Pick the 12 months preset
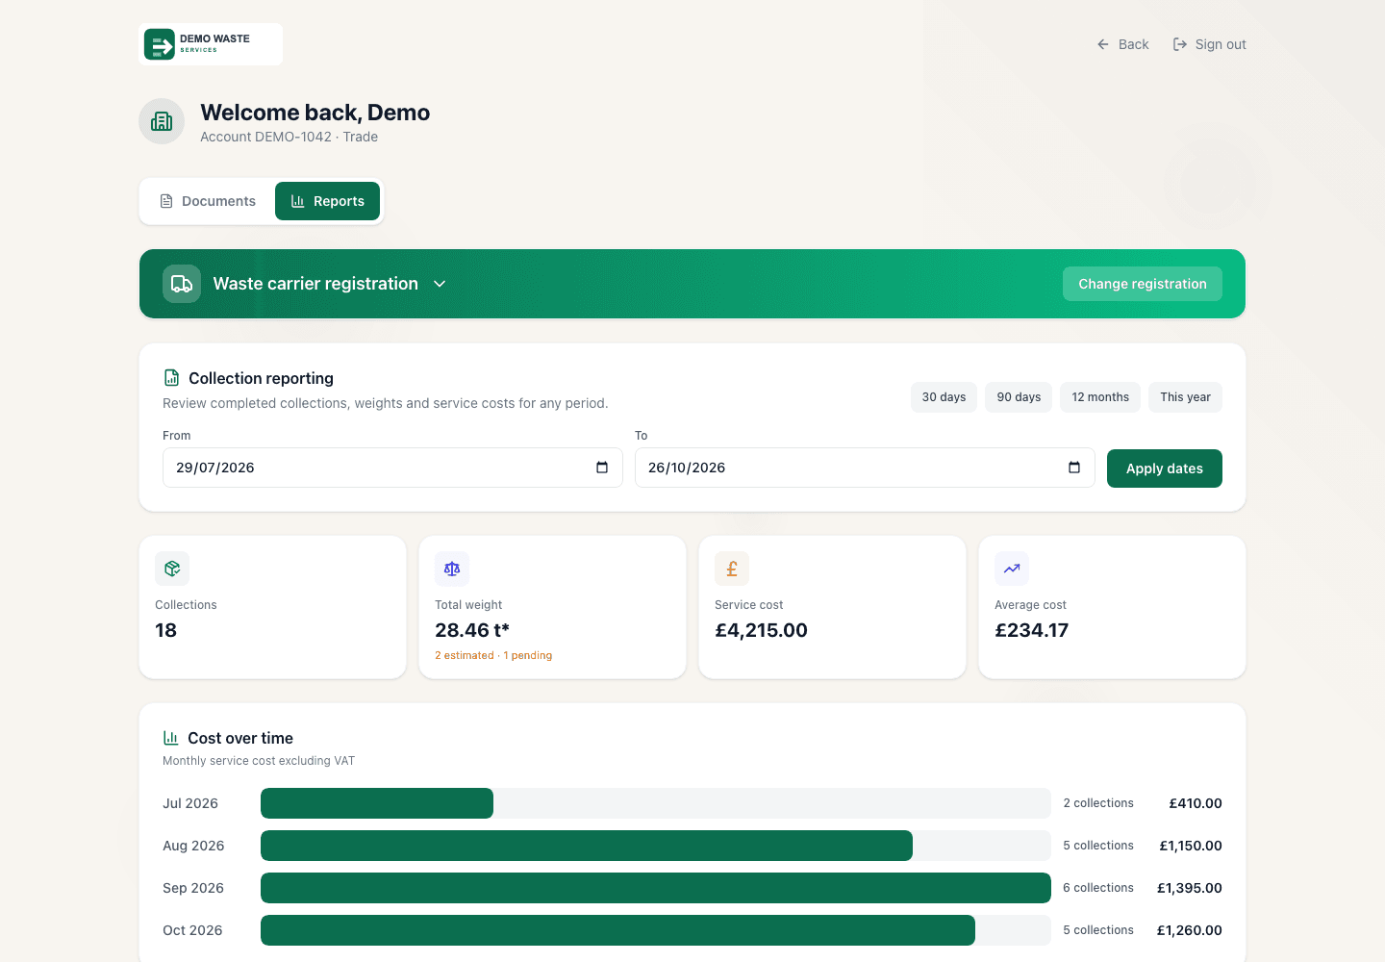Viewport: 1385px width, 962px height. click(x=1100, y=397)
